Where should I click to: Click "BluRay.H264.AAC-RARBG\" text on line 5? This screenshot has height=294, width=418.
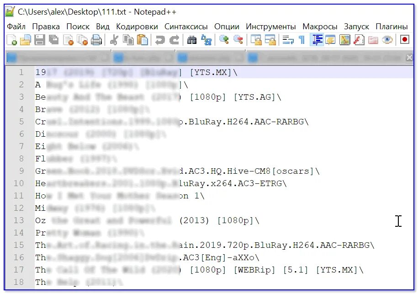249,122
